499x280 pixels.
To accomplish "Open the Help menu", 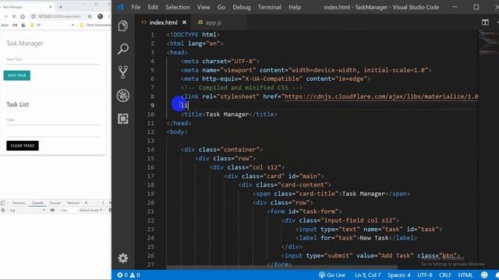I will click(295, 7).
